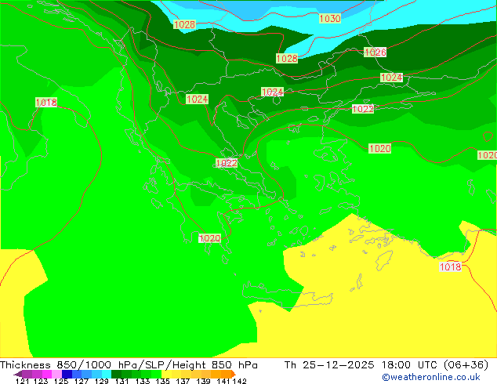The width and height of the screenshot is (497, 384).
Task: Pick the light pink legend swatch
Action: [56, 374]
